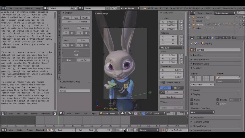Disable the X-Ray checkbox
This screenshot has width=245, height=138.
(x=218, y=103)
